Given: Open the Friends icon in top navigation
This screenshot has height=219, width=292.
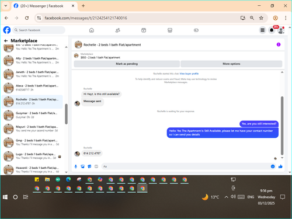Looking at the screenshot, I should [118, 30].
